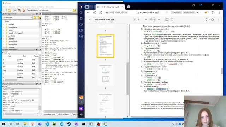Undock the workspace variables panel
Viewport: 226px width, 127px height.
click(37, 49)
